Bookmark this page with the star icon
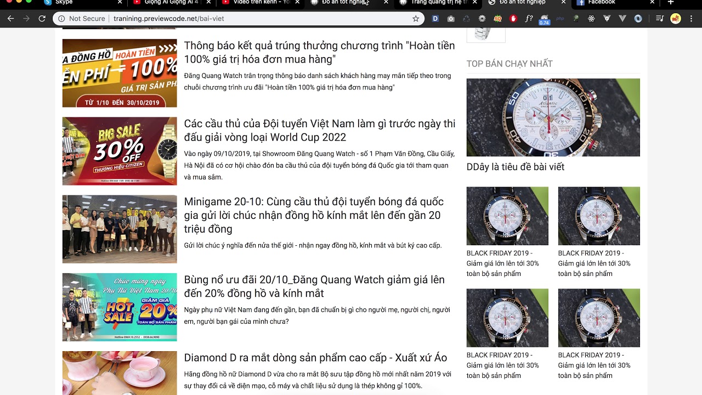This screenshot has height=395, width=702. pyautogui.click(x=416, y=19)
